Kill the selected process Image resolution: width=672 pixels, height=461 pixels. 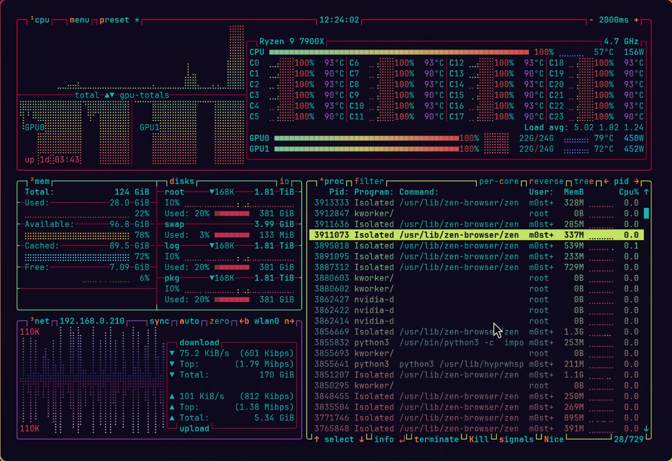pos(478,439)
